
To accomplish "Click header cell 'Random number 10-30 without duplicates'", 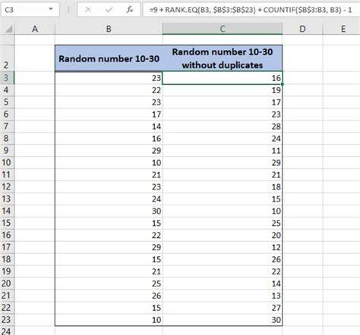I will tap(223, 58).
